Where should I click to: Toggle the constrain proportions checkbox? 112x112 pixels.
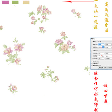pyautogui.click(x=92, y=63)
